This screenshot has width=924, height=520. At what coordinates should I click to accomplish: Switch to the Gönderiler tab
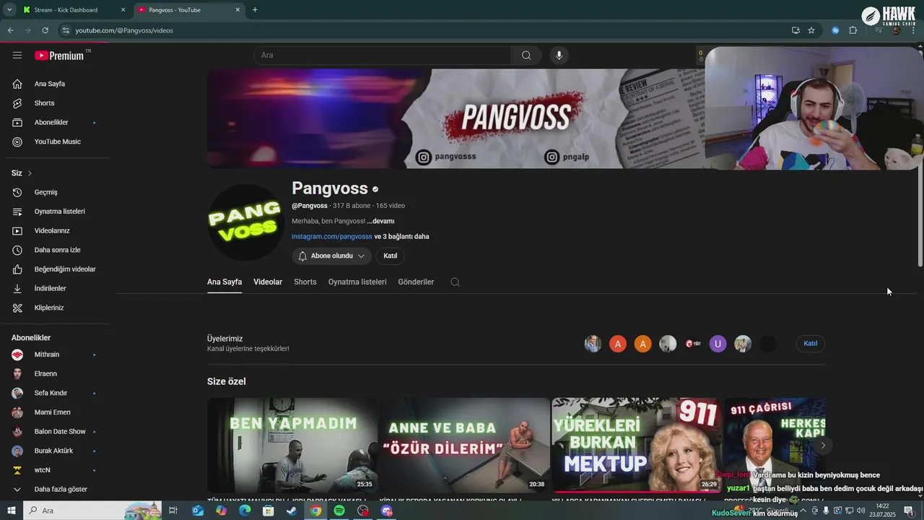[x=416, y=282]
